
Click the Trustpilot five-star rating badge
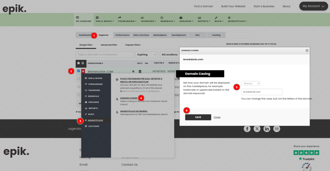coord(306,153)
